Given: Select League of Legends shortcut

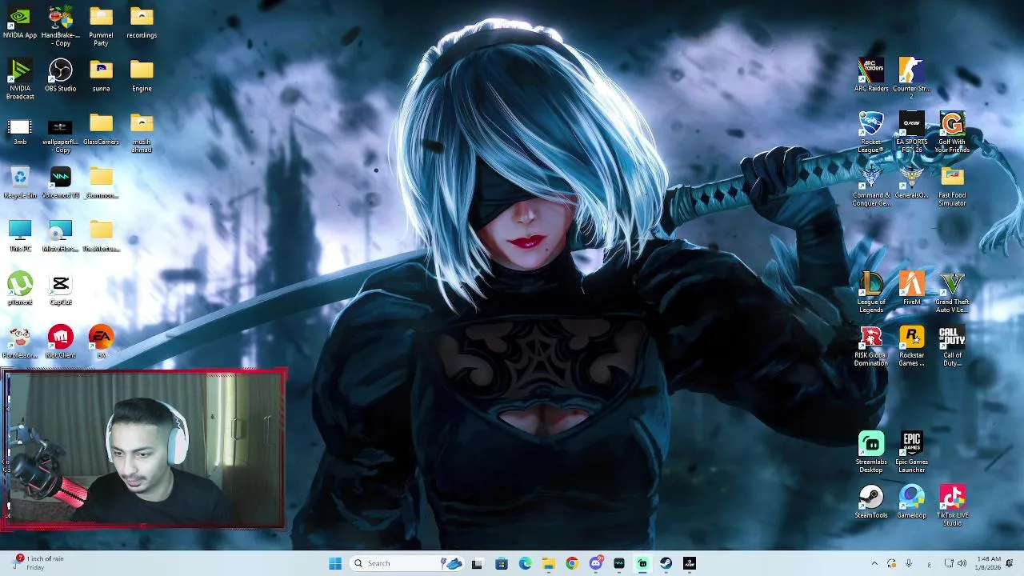Looking at the screenshot, I should tap(870, 293).
